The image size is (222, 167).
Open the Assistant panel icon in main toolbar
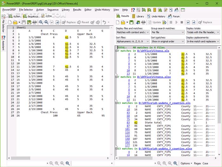[133, 10]
